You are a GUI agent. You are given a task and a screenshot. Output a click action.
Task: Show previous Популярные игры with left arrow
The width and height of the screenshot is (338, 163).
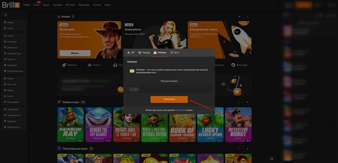click(x=240, y=149)
